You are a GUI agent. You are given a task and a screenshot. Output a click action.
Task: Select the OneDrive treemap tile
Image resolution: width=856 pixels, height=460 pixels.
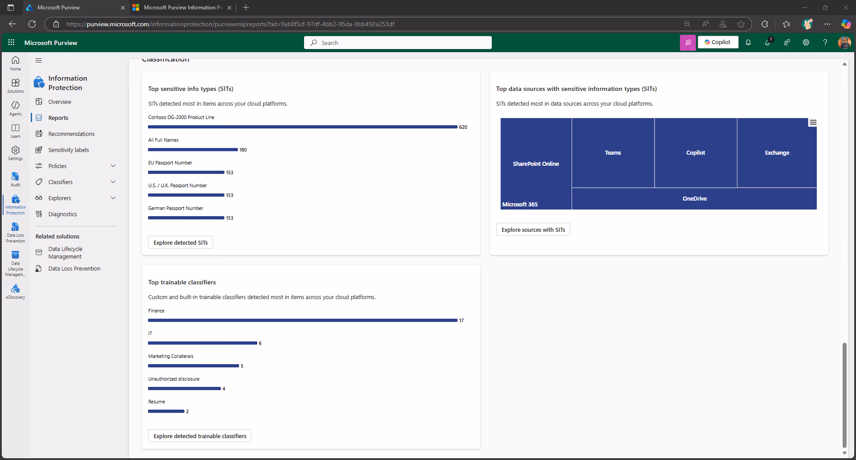[694, 198]
